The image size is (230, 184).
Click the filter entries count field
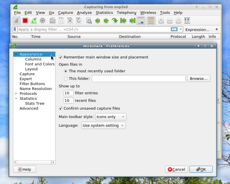pos(68,93)
